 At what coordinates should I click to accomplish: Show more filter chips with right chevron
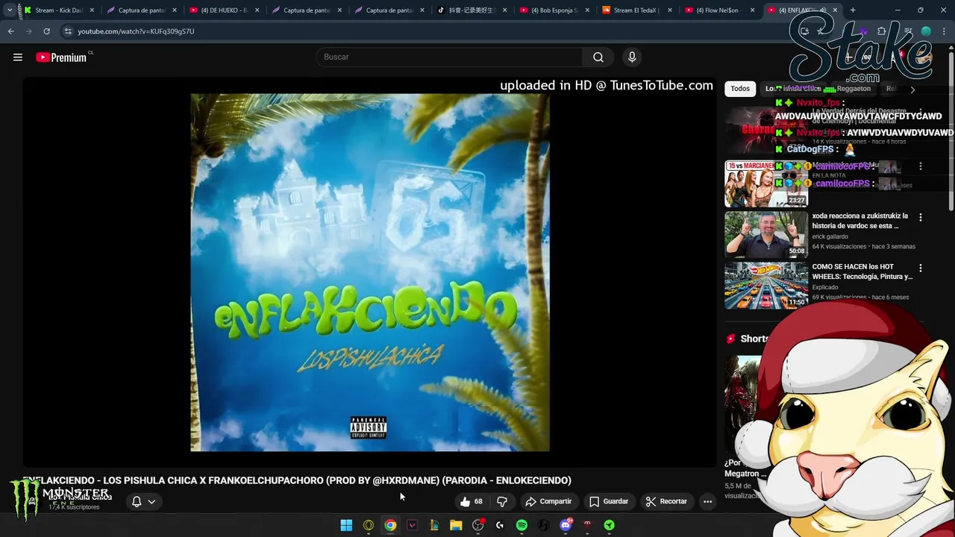click(912, 89)
